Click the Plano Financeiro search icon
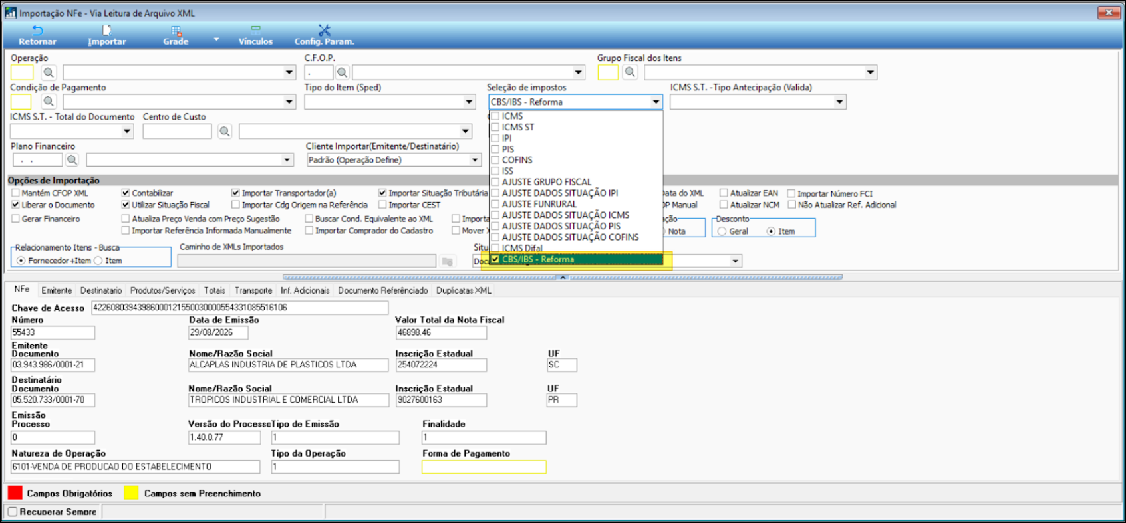This screenshot has width=1126, height=523. click(72, 160)
